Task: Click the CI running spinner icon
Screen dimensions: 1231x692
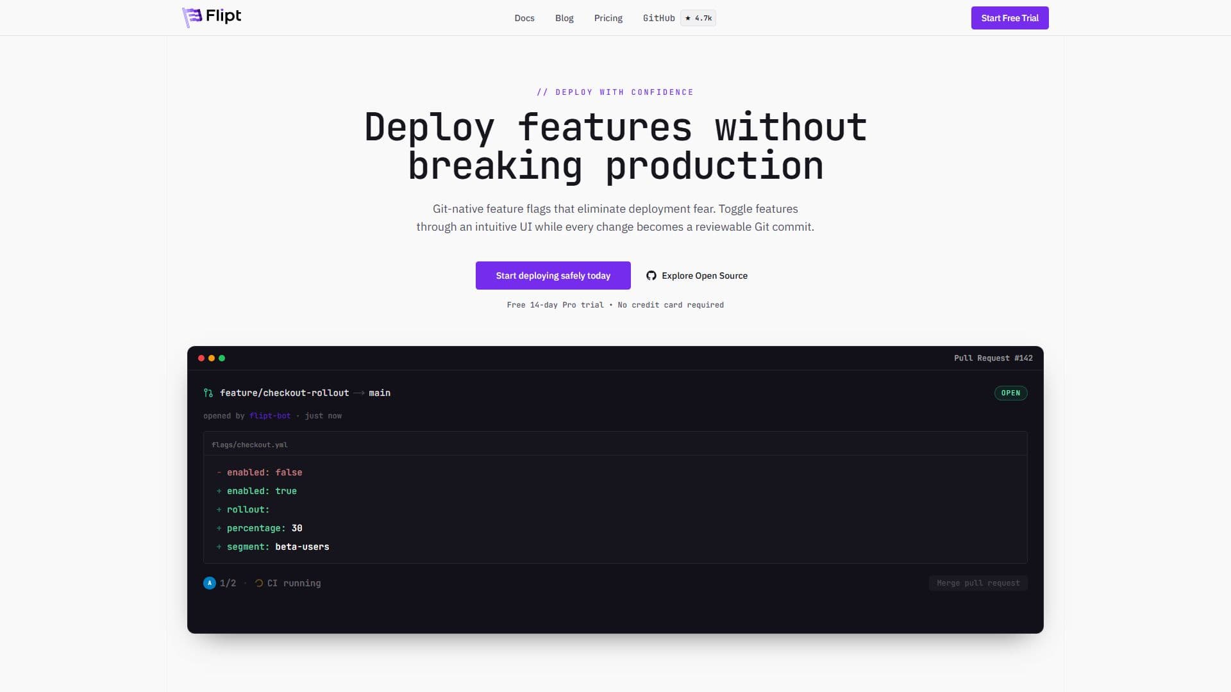Action: tap(259, 583)
